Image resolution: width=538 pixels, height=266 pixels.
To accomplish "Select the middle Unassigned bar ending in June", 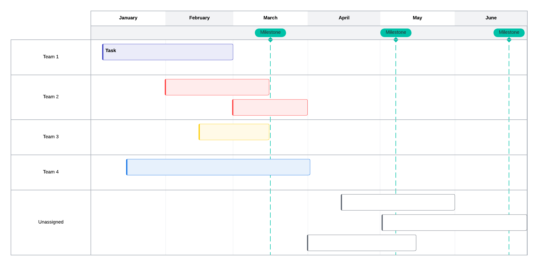I will point(454,223).
